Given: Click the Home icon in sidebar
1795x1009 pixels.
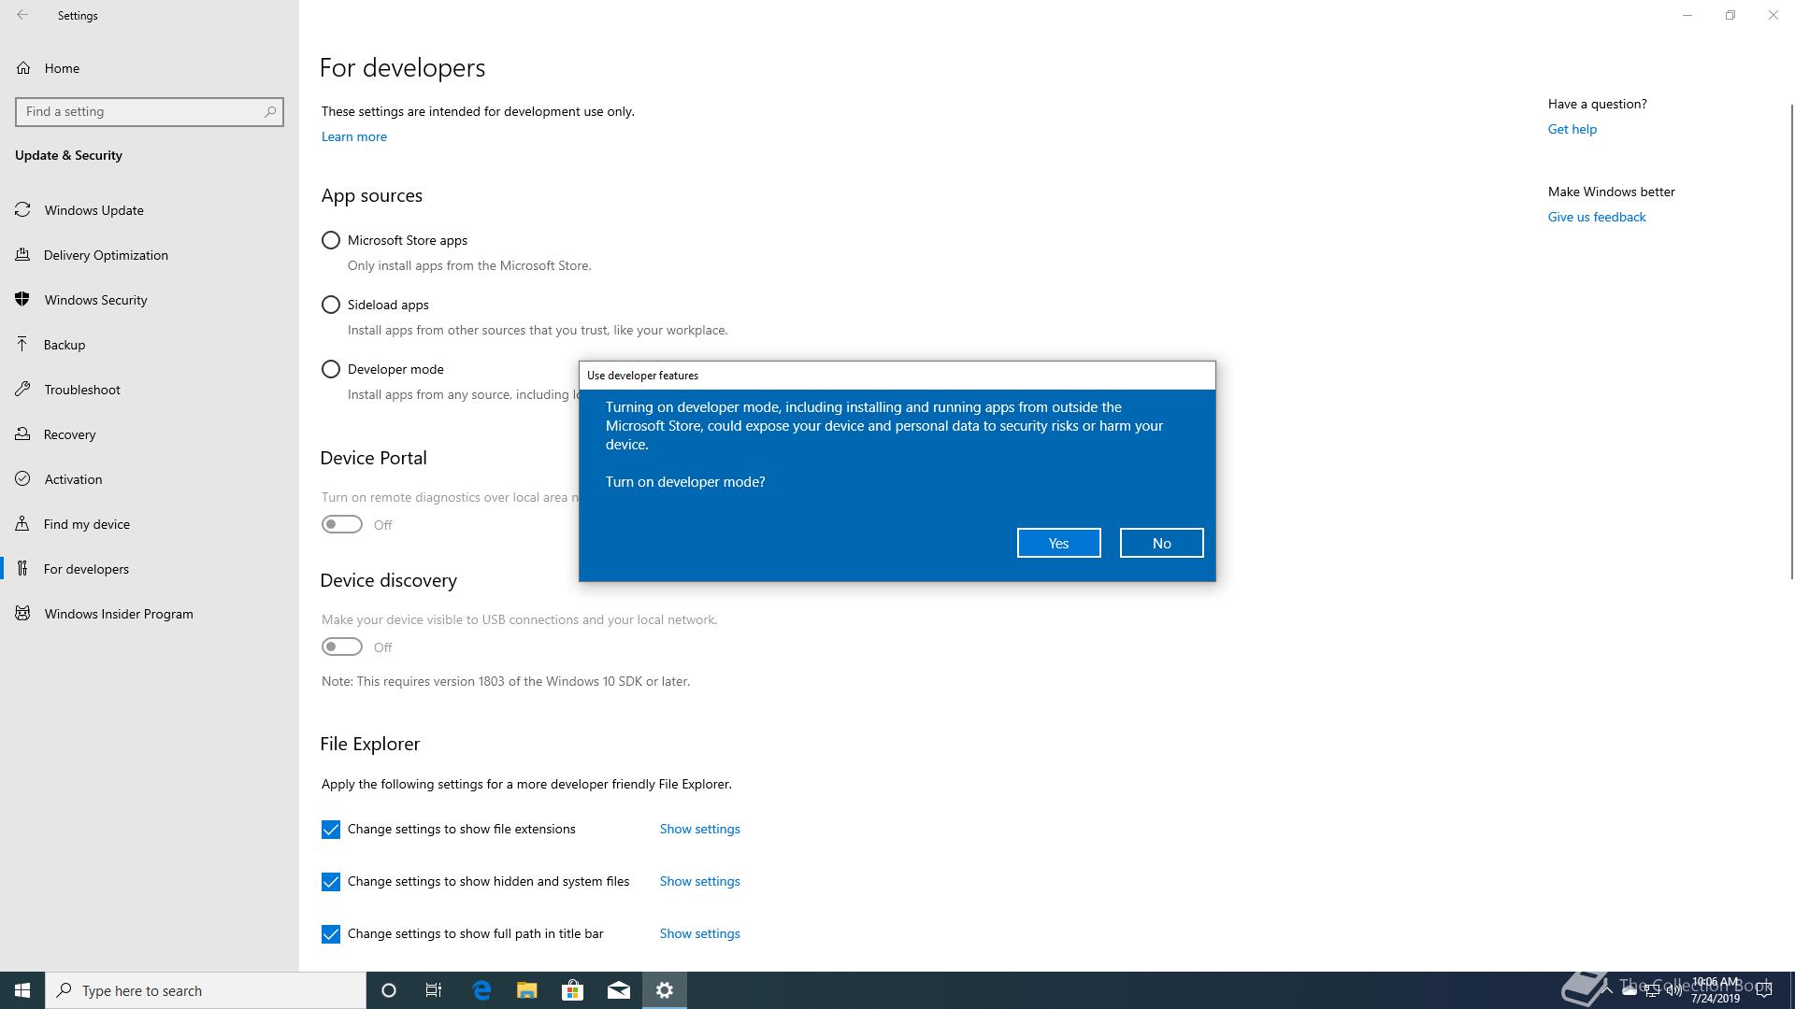Looking at the screenshot, I should [x=23, y=68].
